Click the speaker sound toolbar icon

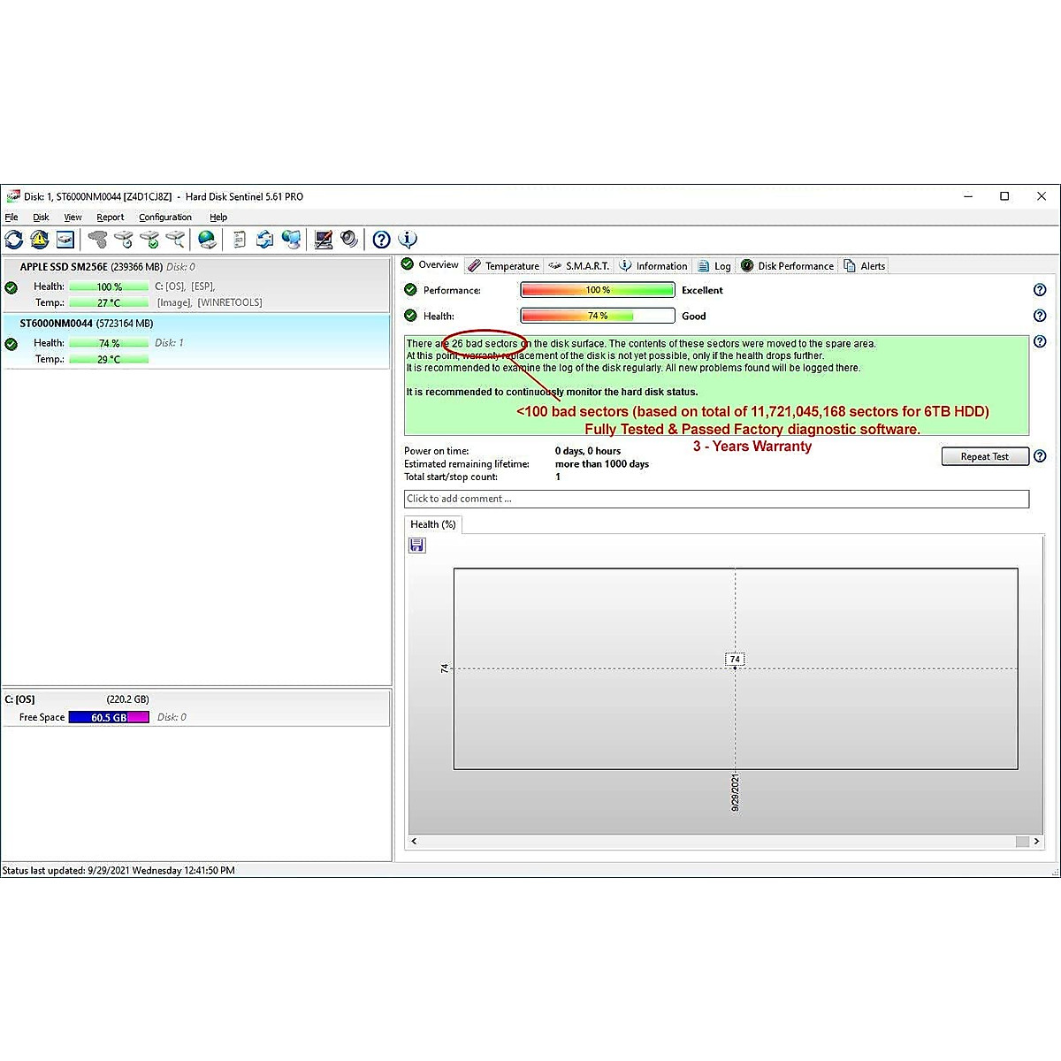click(350, 240)
